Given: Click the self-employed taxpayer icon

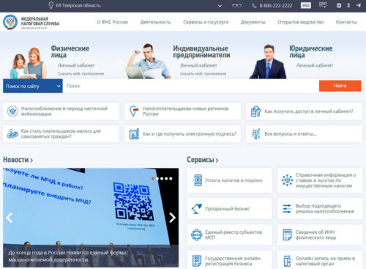Looking at the screenshot, I should click(x=12, y=134).
